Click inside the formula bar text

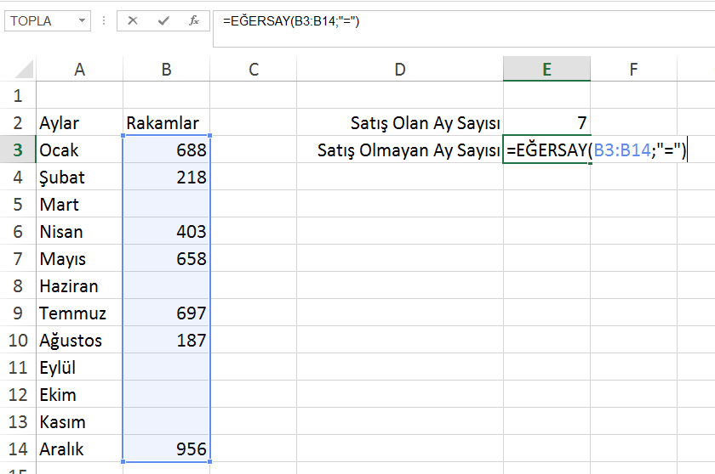point(426,20)
